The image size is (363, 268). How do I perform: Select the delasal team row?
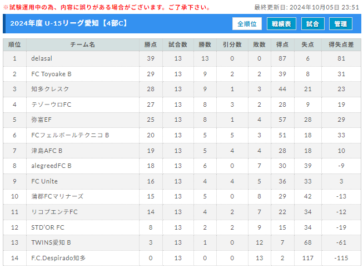point(182,58)
